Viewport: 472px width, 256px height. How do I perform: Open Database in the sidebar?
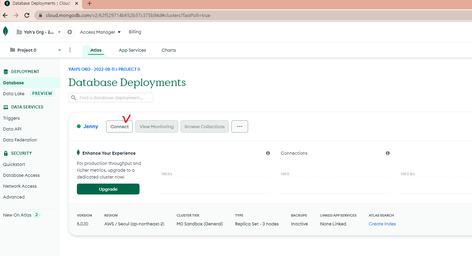30,83
